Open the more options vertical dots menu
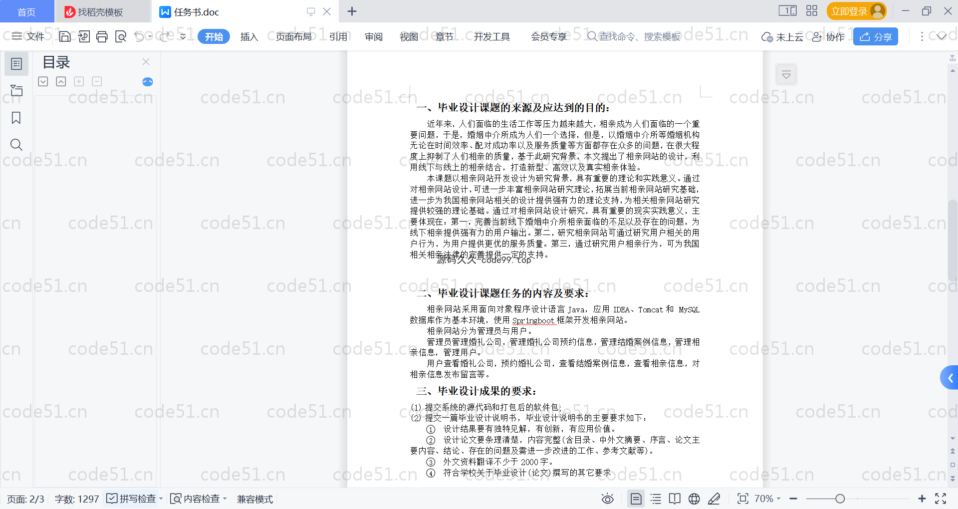 (922, 36)
